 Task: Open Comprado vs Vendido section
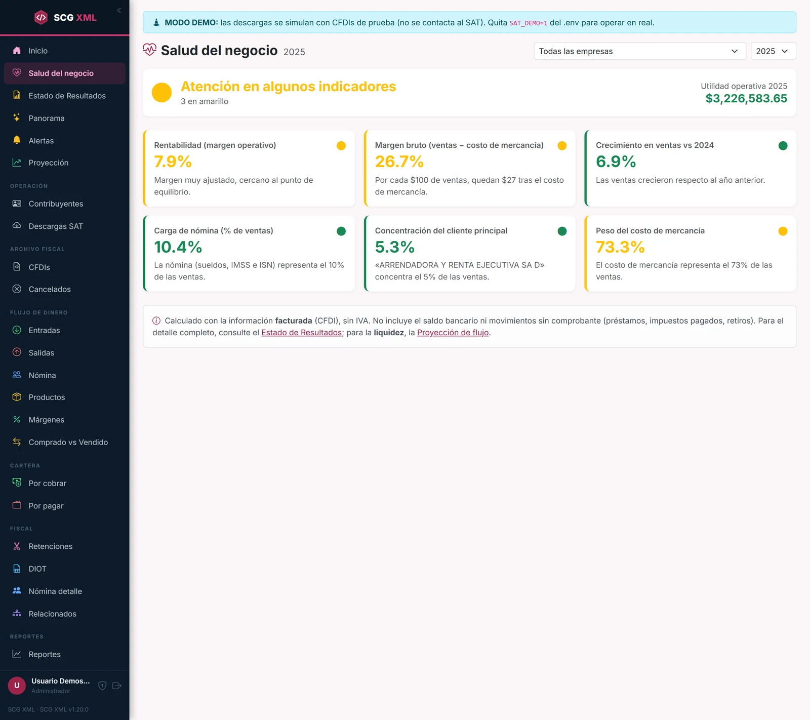65,442
